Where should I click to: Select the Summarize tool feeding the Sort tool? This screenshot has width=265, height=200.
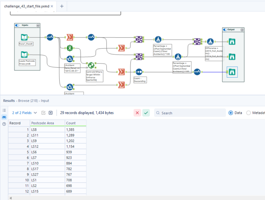[x=121, y=72]
